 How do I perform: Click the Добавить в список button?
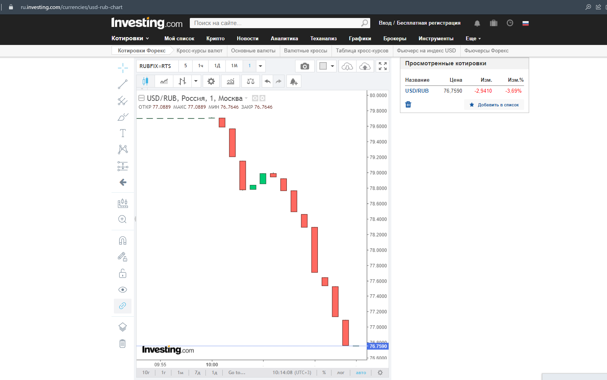click(494, 105)
